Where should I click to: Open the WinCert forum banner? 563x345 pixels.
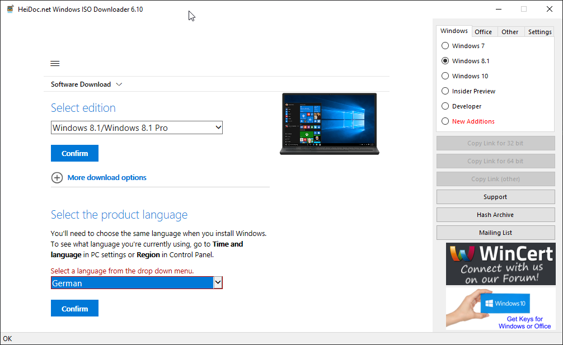point(500,264)
